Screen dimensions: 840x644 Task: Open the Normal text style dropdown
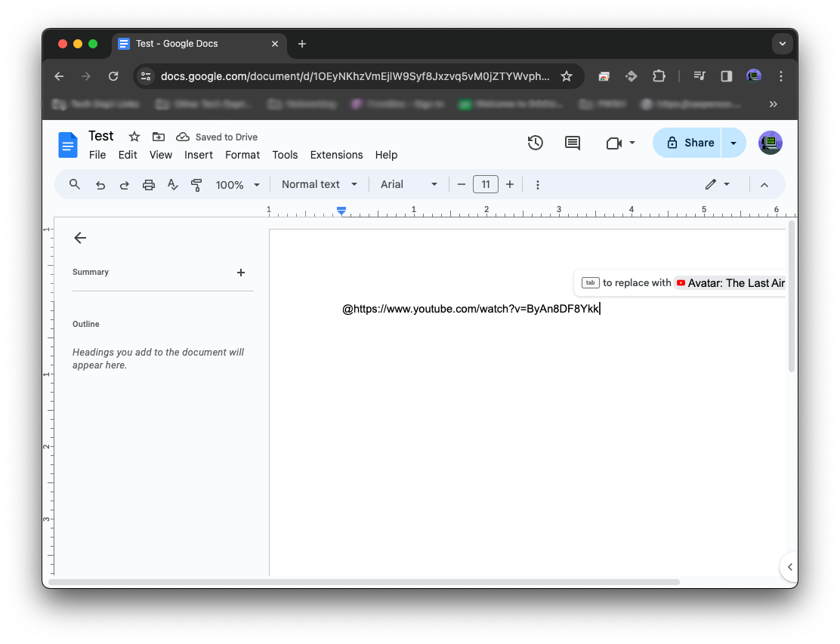pyautogui.click(x=319, y=184)
